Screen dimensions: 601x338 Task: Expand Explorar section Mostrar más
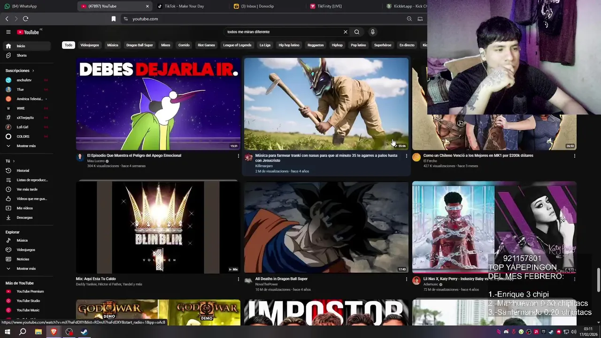tap(26, 269)
